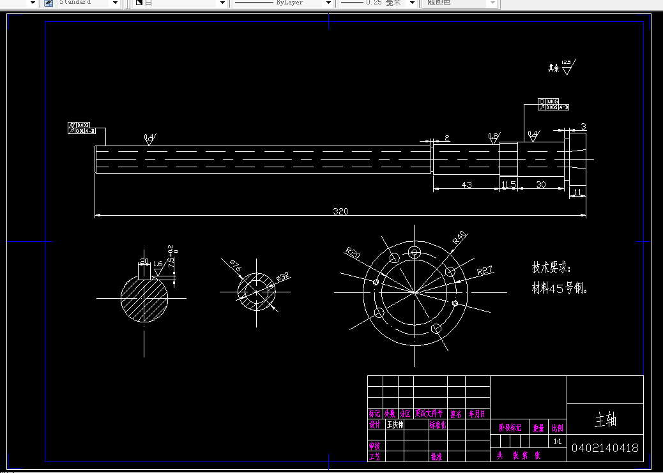Click the 1:1 scale value
The height and width of the screenshot is (473, 663).
tap(558, 441)
